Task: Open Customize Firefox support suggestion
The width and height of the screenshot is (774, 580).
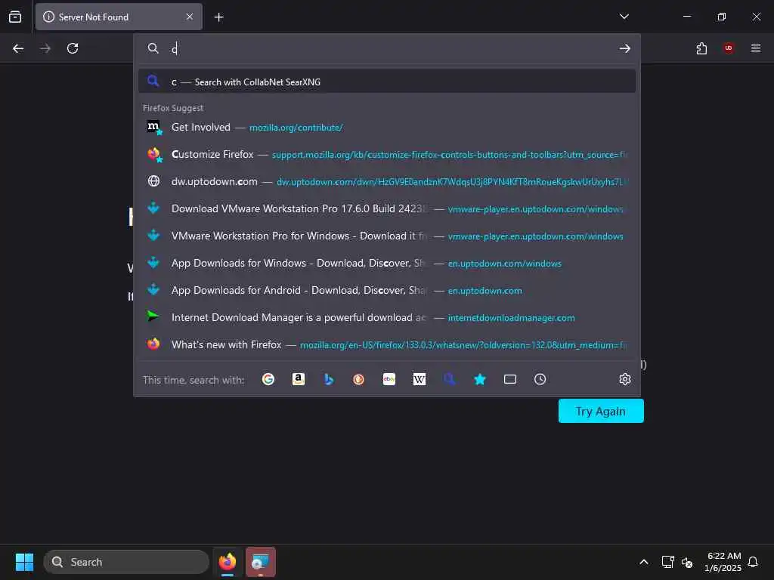Action: point(387,154)
